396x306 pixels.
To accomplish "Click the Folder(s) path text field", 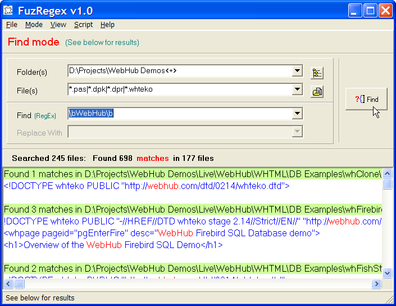I will [x=180, y=71].
